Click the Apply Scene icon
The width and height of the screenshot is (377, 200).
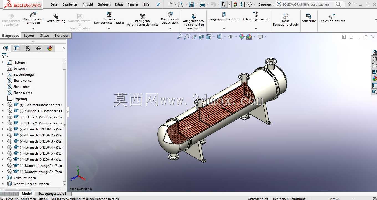(249, 37)
